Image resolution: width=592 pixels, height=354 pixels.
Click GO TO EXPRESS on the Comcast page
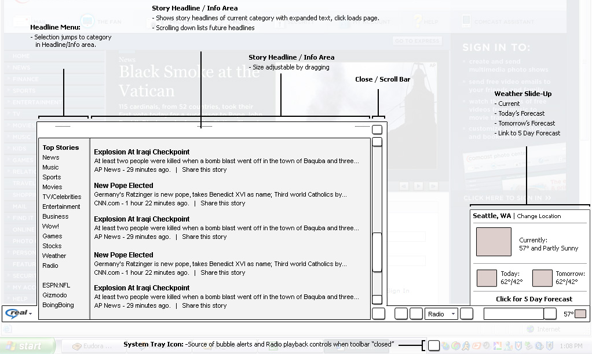417,40
